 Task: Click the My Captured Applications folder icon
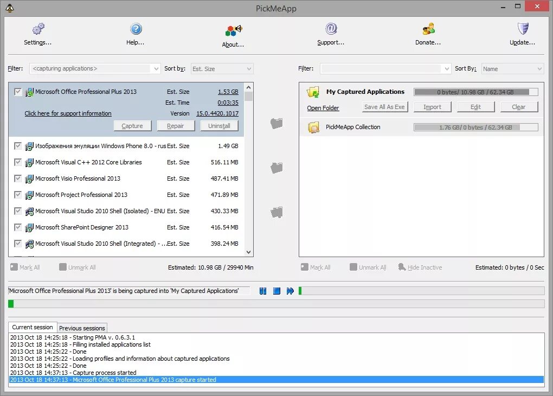[x=313, y=92]
